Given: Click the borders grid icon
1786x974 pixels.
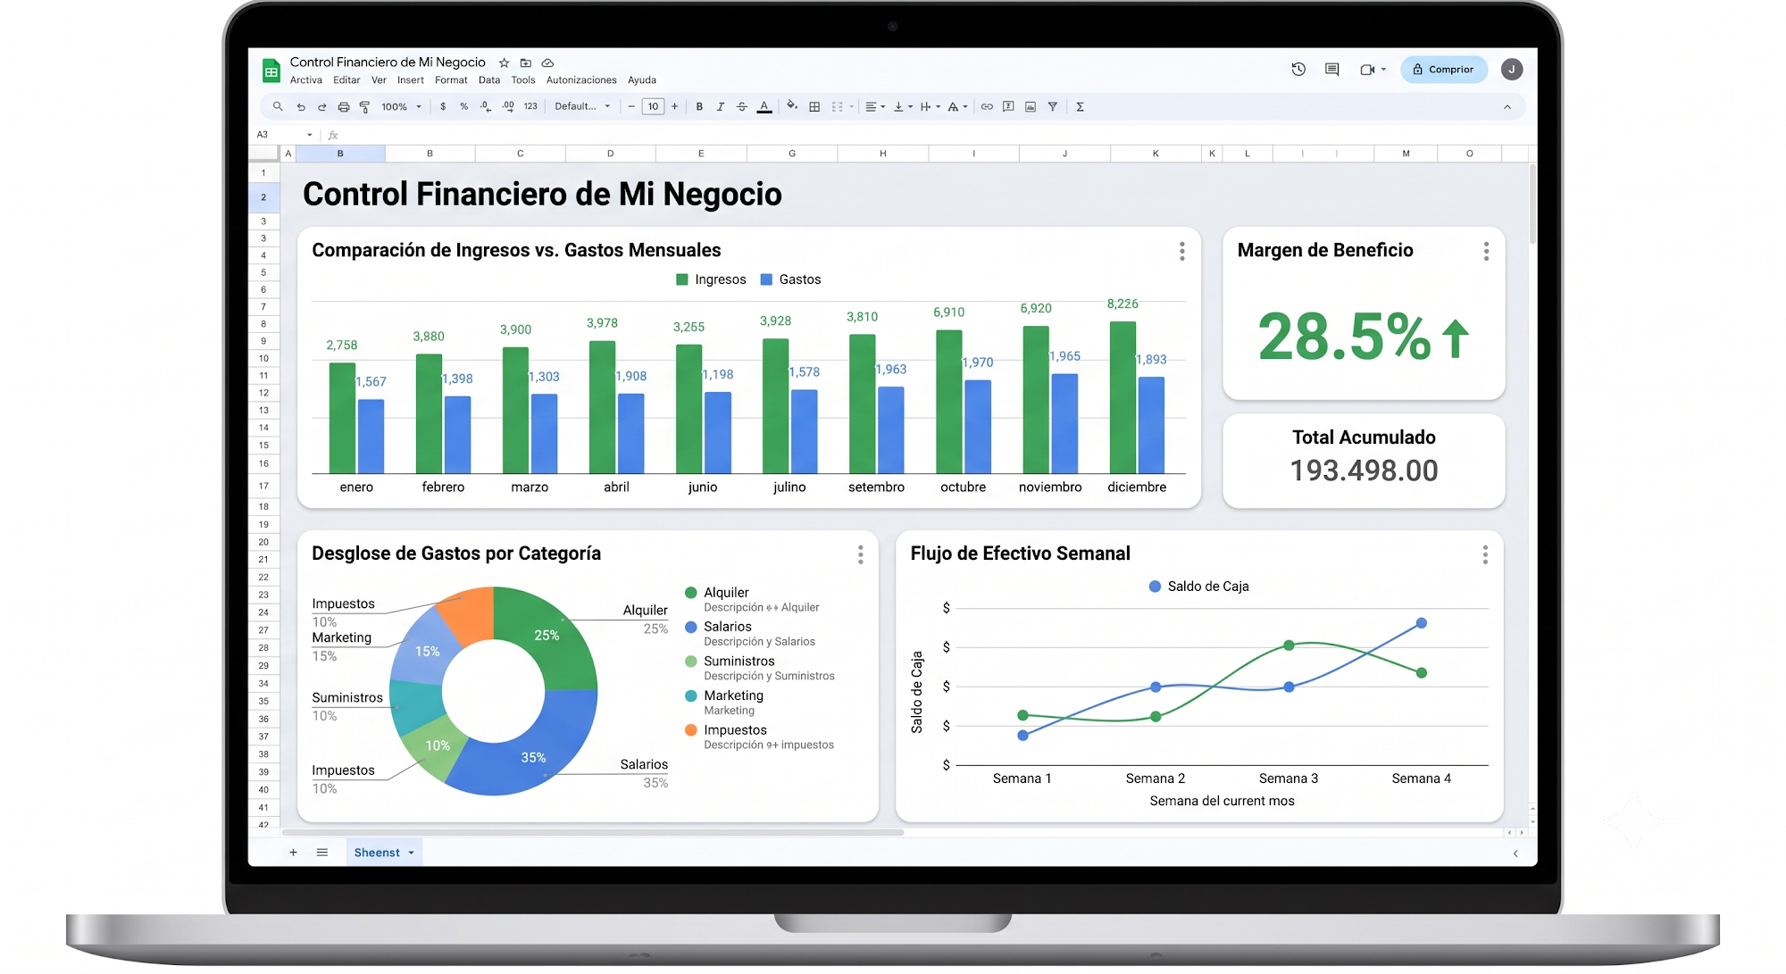Looking at the screenshot, I should 814,106.
